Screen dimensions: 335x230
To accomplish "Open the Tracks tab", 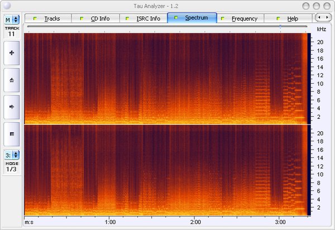I will (48, 18).
